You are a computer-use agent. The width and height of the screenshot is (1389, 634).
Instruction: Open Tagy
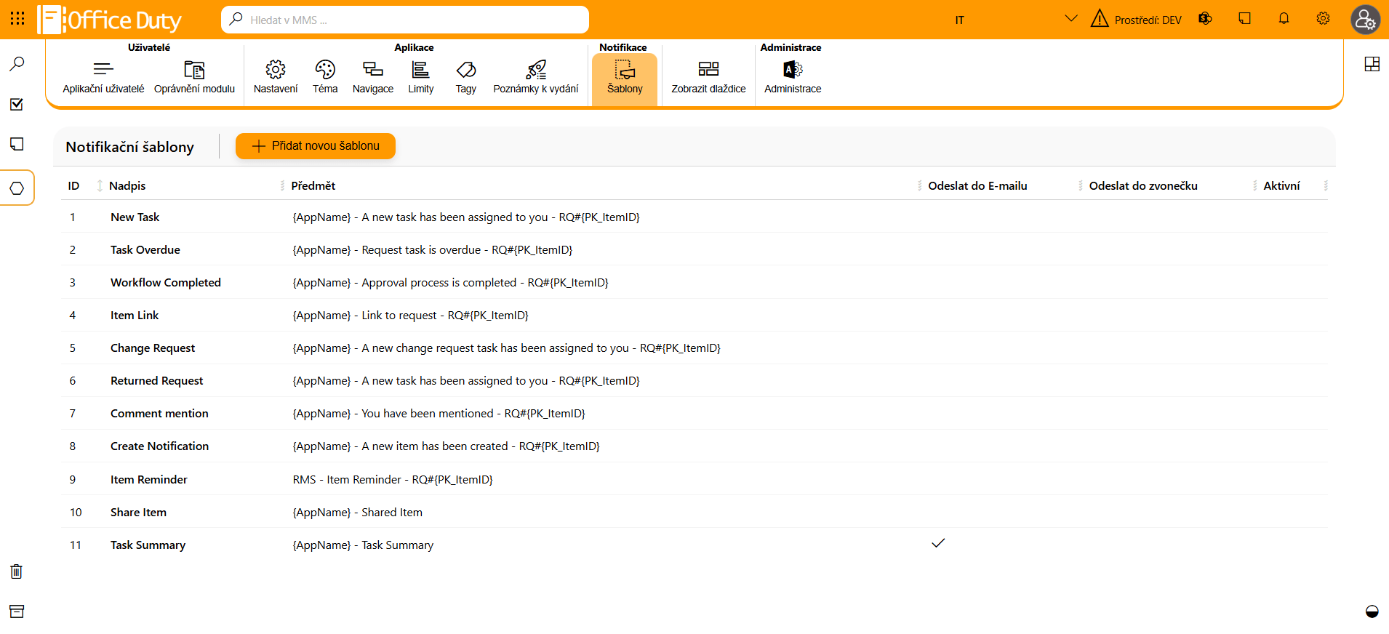pyautogui.click(x=465, y=77)
